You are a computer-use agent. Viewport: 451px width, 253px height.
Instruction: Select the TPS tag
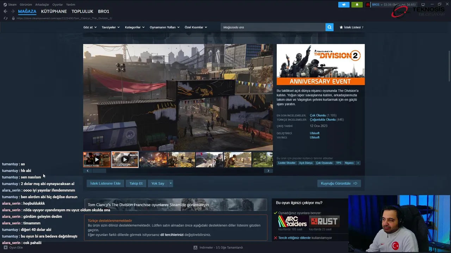pos(339,163)
